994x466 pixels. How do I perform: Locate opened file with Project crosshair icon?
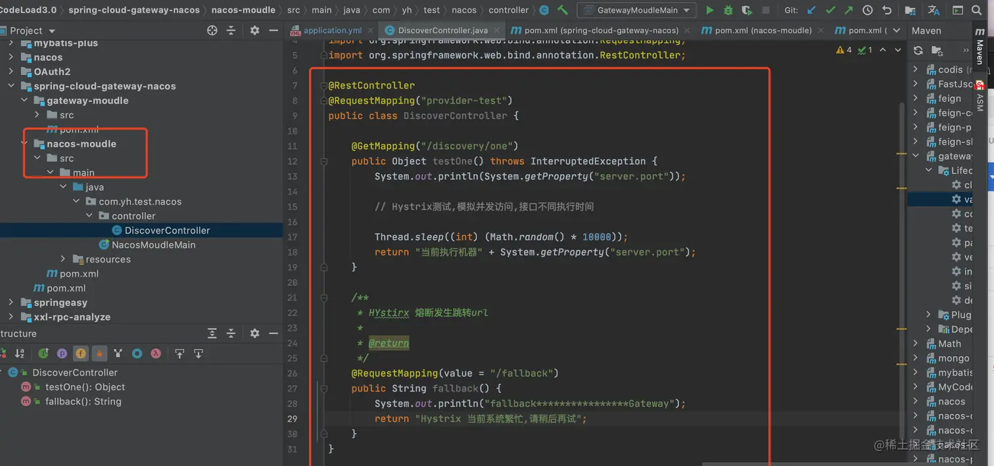(212, 30)
